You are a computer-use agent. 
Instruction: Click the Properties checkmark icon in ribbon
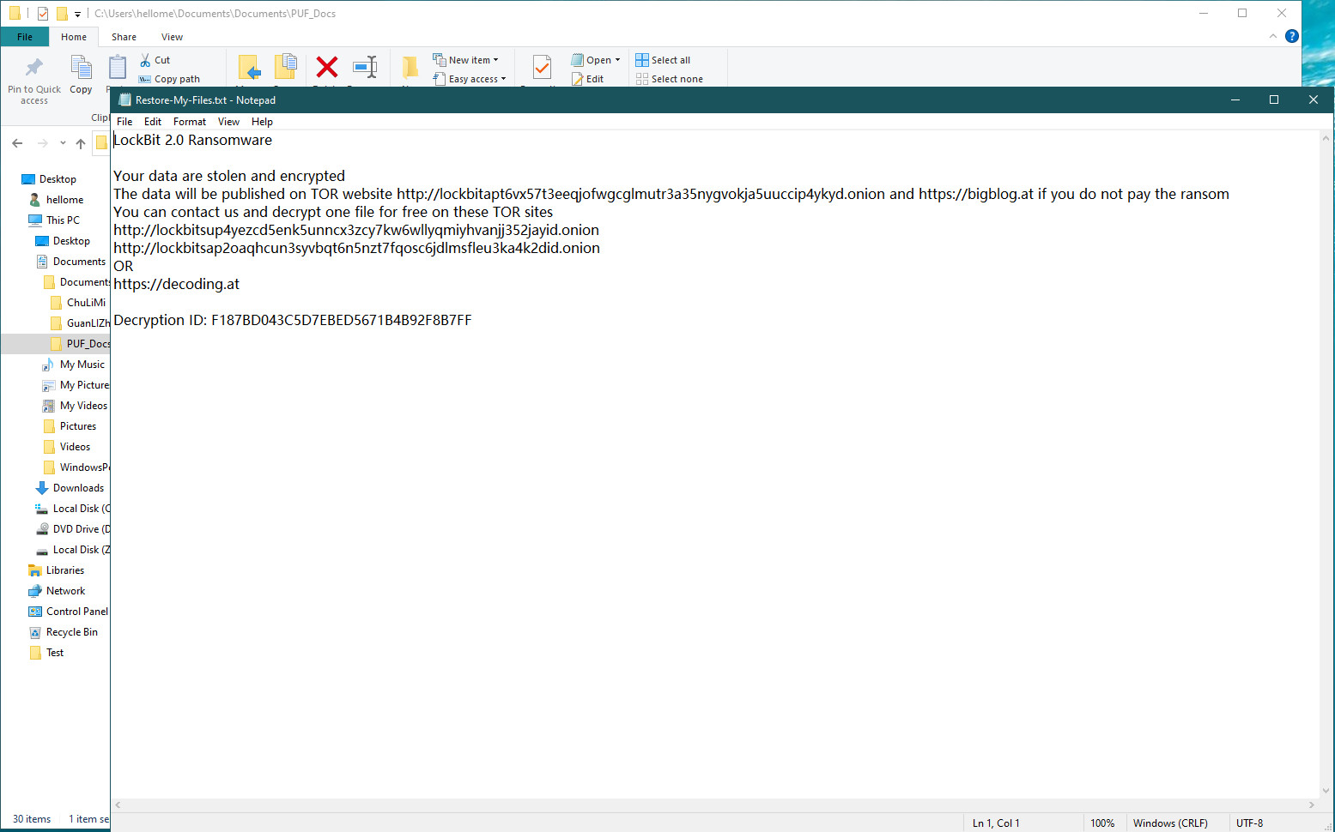(542, 67)
